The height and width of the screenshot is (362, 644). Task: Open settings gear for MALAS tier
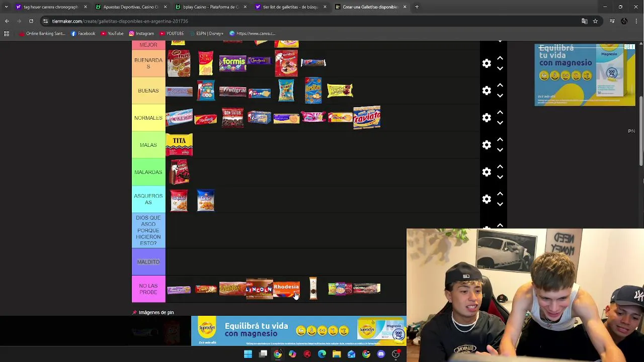click(x=487, y=145)
